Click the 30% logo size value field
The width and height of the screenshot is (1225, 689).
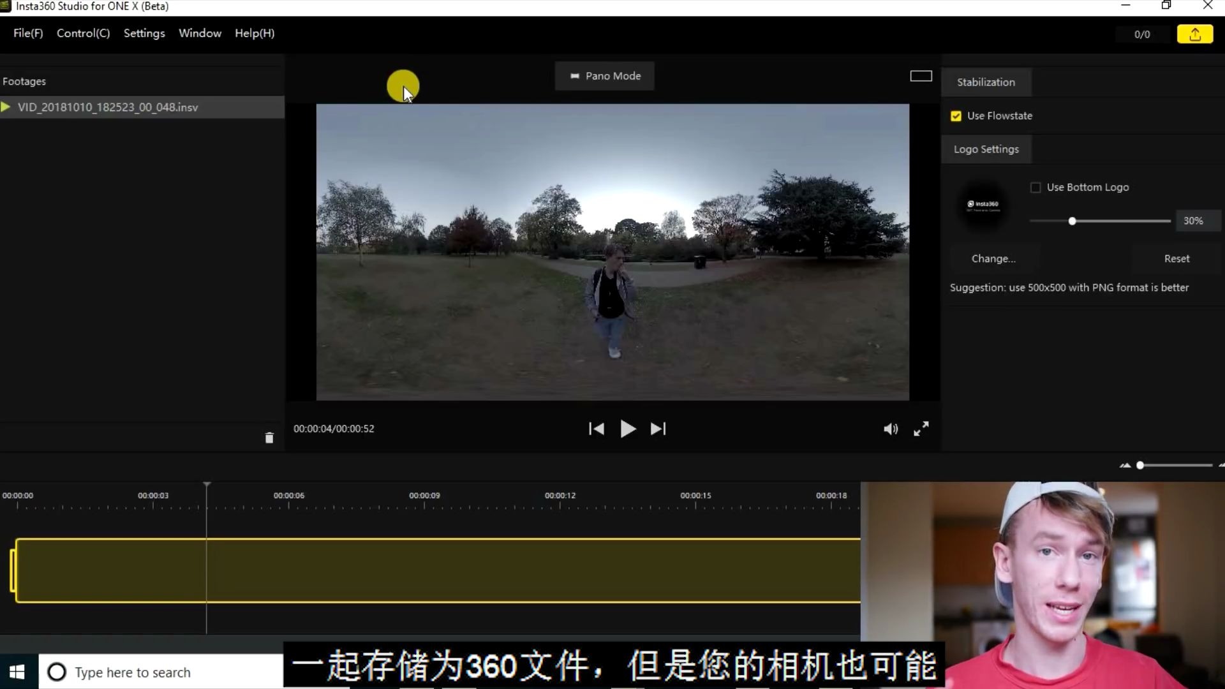pos(1198,221)
